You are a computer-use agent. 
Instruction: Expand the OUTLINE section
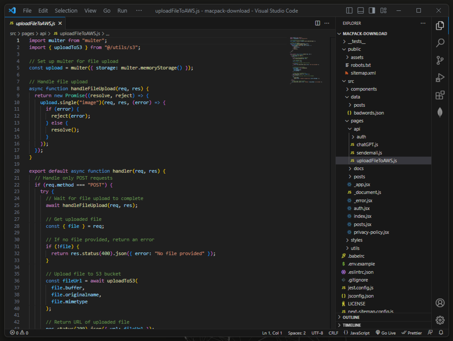[351, 317]
